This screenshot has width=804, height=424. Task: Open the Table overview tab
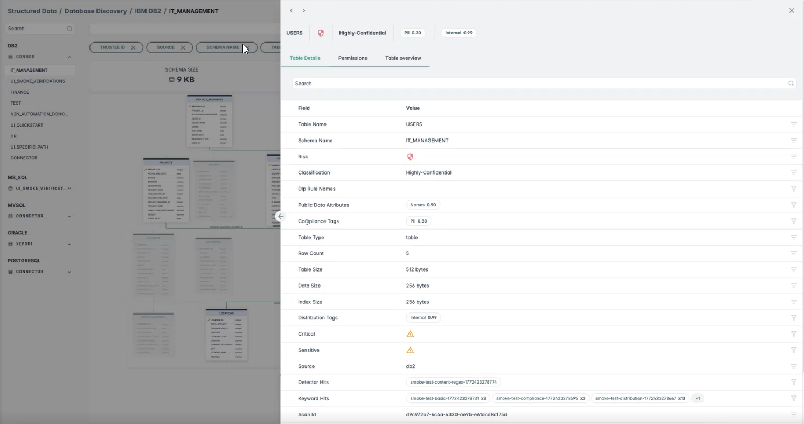pos(403,58)
